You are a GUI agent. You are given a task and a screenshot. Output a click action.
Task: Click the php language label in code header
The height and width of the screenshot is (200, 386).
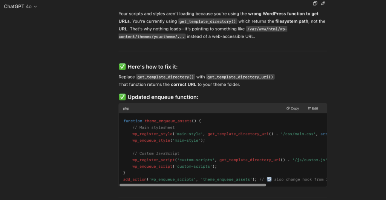[x=126, y=108]
